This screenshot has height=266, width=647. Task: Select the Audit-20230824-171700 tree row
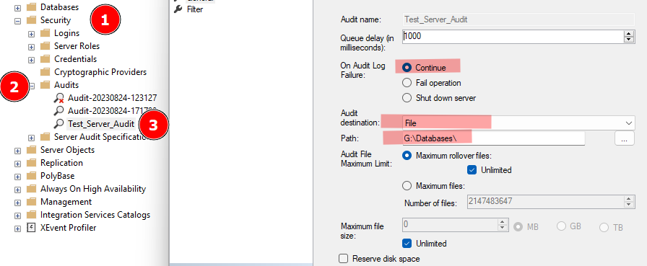point(112,111)
